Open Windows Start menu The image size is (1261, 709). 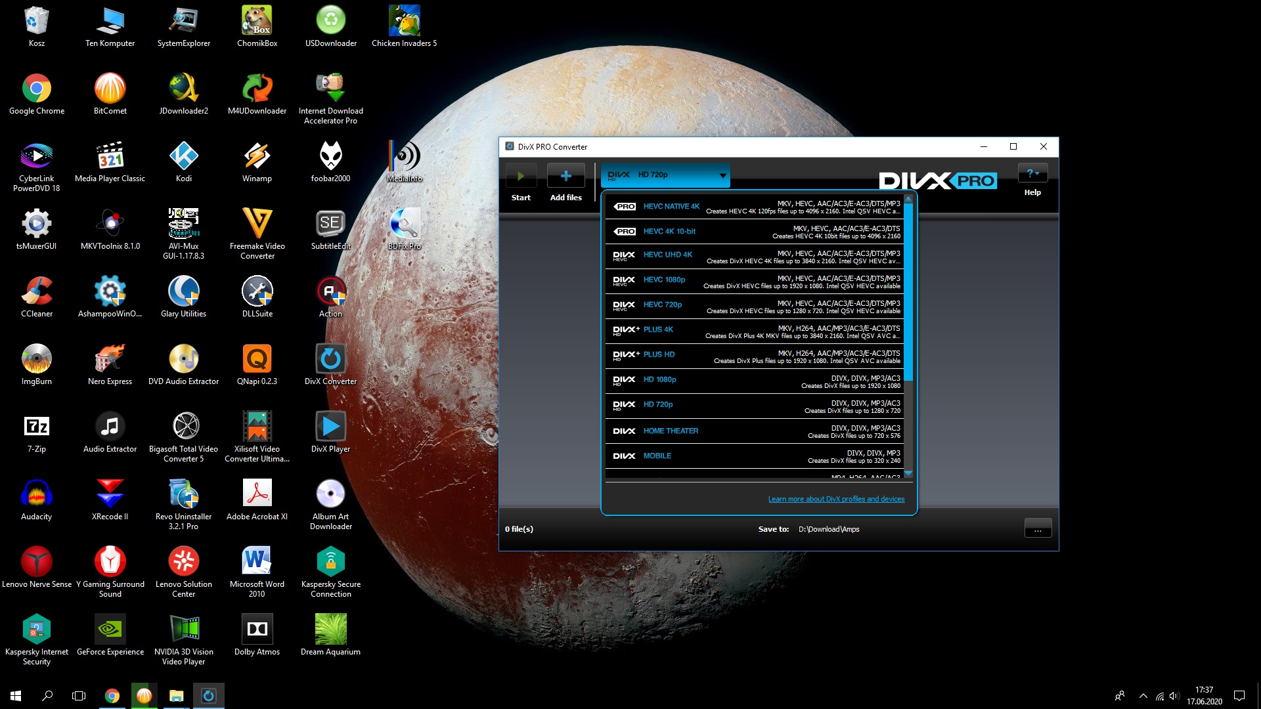(16, 696)
